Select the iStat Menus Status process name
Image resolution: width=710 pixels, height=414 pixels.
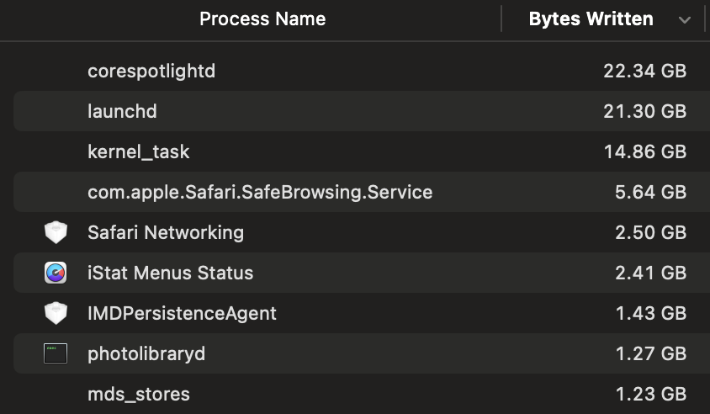(170, 273)
